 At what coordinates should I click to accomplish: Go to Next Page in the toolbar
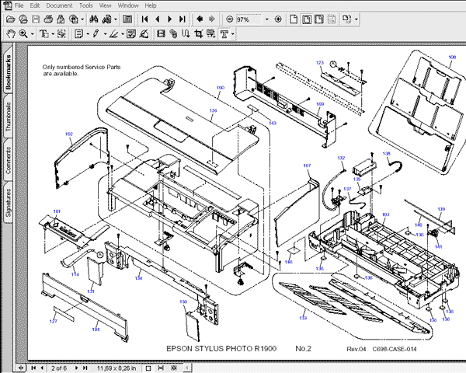tap(169, 19)
